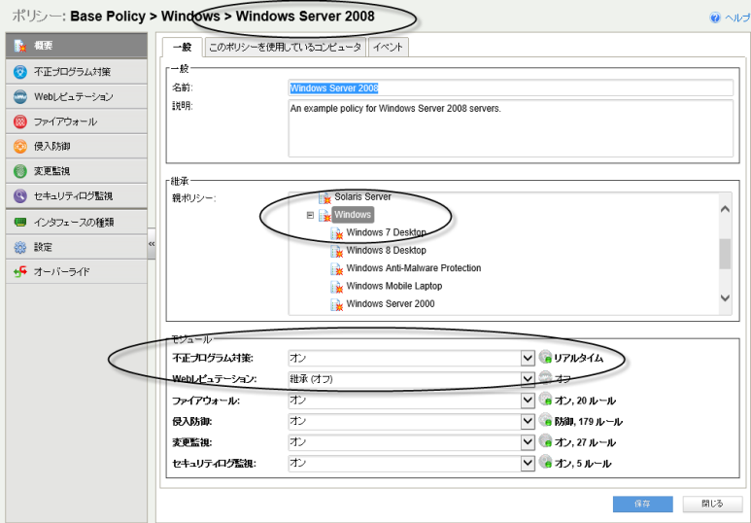Open the Webレピュテーション module dropdown

529,379
